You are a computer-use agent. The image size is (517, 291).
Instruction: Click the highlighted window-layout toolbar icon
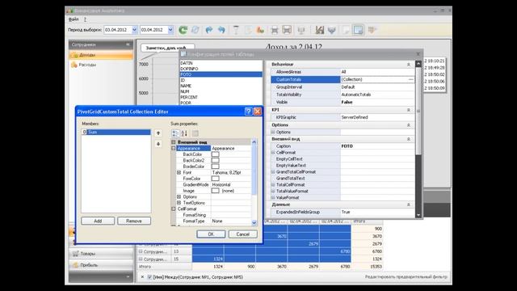358,30
